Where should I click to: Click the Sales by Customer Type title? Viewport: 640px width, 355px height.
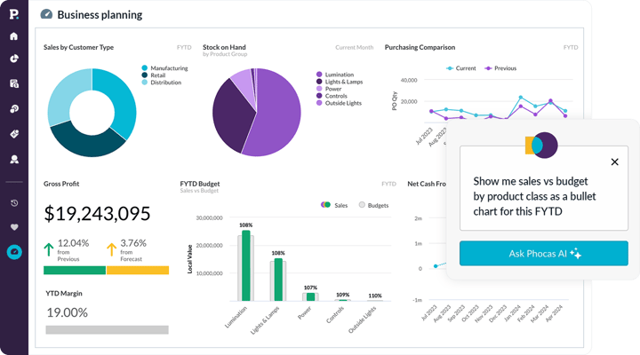[x=79, y=47]
